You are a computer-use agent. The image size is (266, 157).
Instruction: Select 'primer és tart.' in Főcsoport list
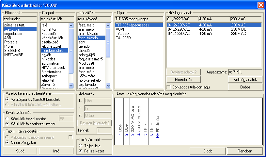pyautogui.click(x=20, y=25)
